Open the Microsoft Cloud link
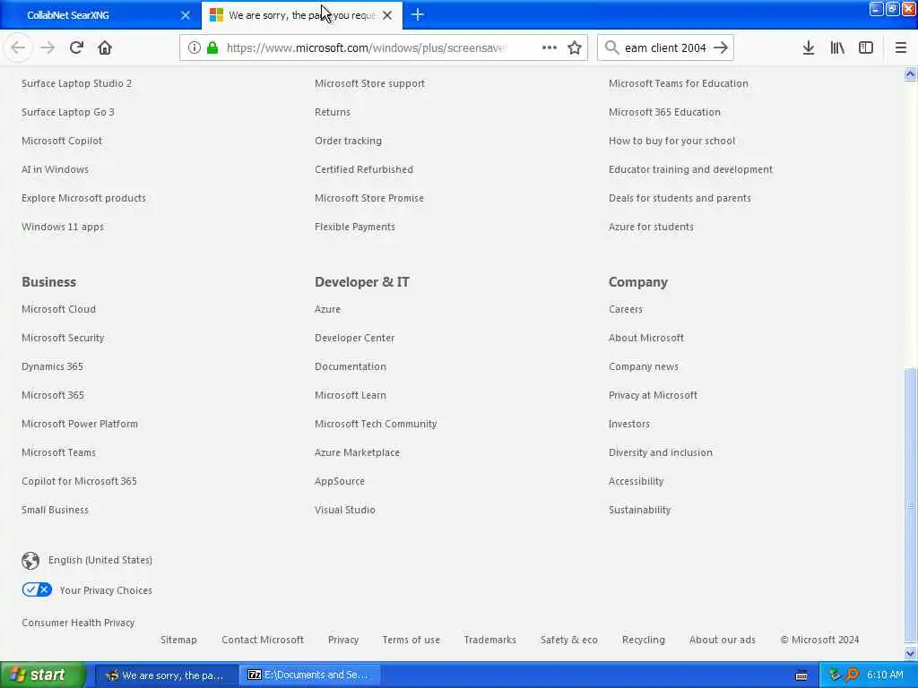918x688 pixels. click(58, 309)
